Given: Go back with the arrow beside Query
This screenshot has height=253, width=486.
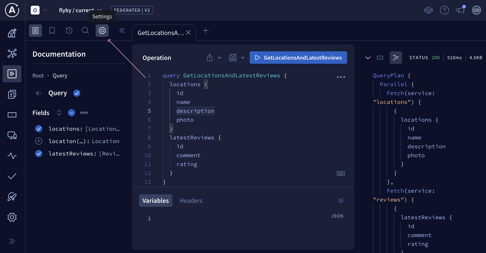Looking at the screenshot, I should (x=39, y=93).
